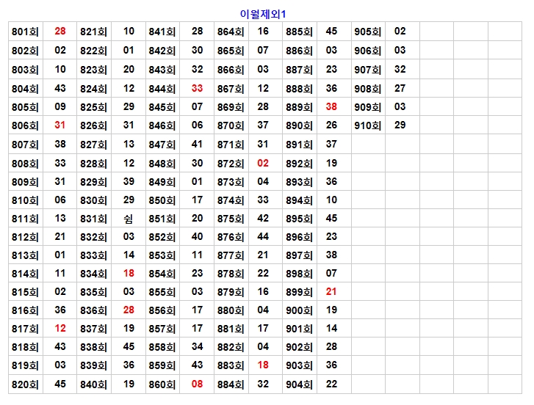Image resolution: width=534 pixels, height=405 pixels.
Task: Click the value 44 beside 876회
Action: 263,236
